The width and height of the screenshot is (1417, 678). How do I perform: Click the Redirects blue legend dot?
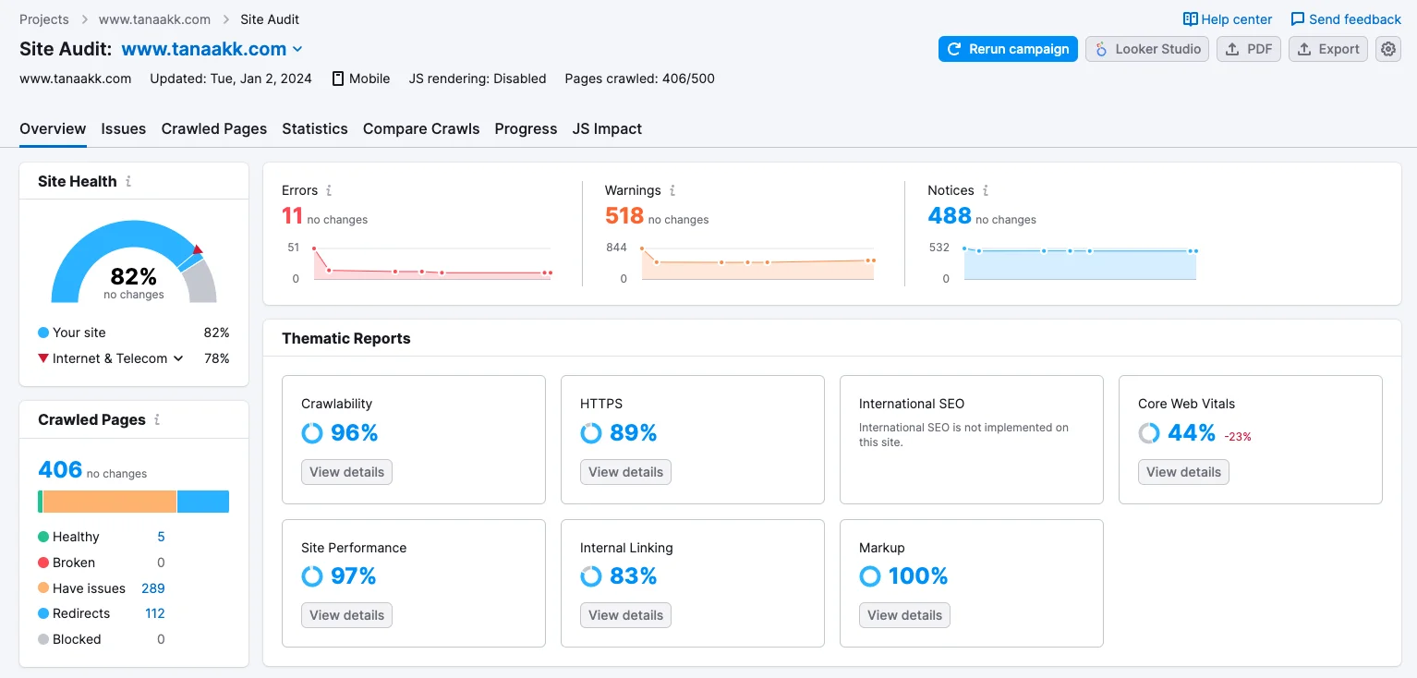coord(43,613)
